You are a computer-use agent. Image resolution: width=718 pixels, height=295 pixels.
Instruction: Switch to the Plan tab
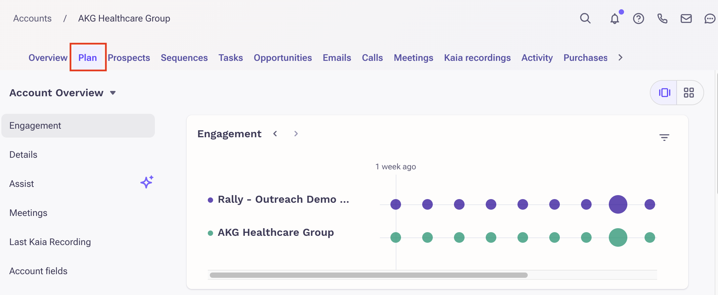pos(88,58)
